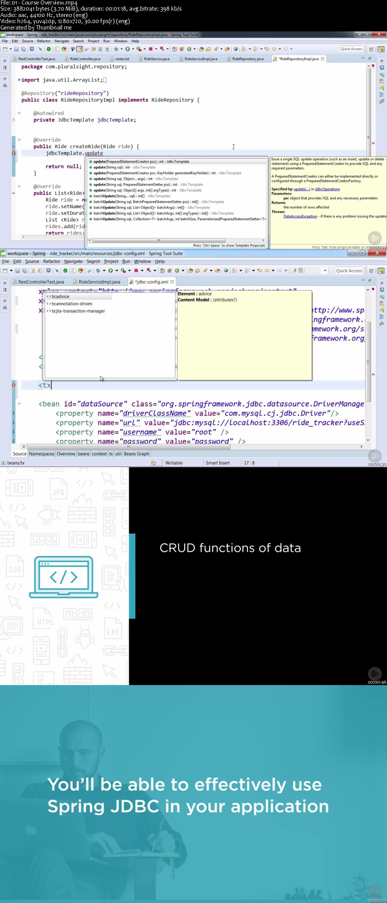The width and height of the screenshot is (387, 903).
Task: Open Navigate menu in lower STS window
Action: tap(73, 261)
